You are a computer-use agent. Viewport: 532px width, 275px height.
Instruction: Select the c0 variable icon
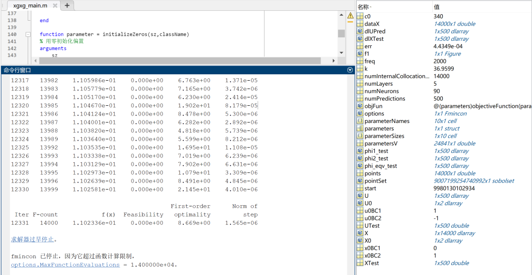[x=360, y=16]
